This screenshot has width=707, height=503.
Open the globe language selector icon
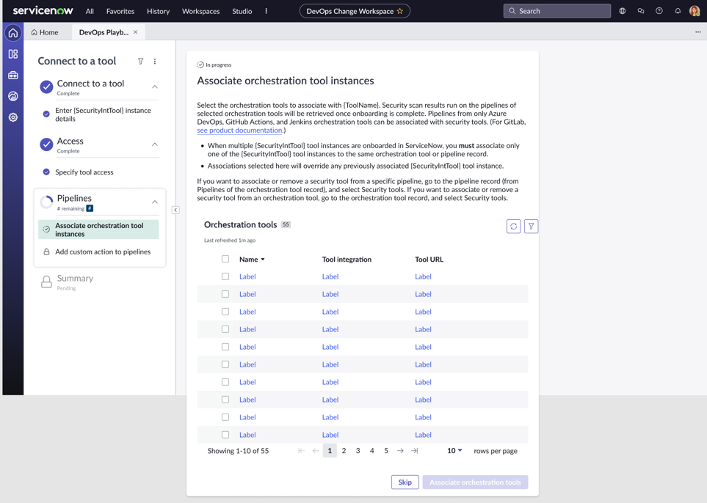623,11
